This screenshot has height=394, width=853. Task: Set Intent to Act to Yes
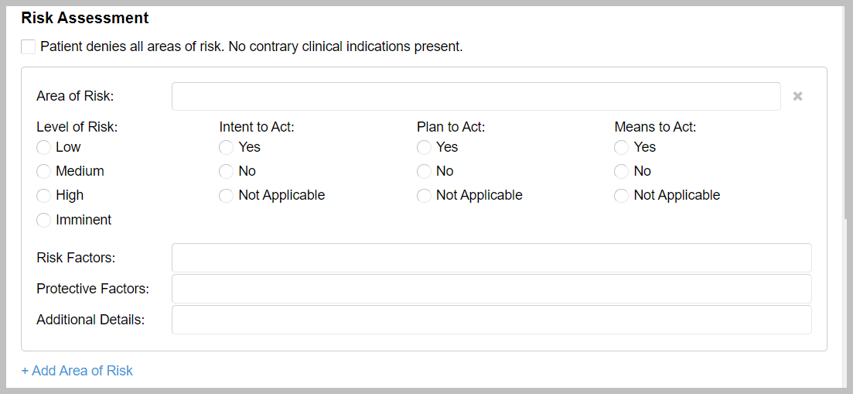[226, 147]
